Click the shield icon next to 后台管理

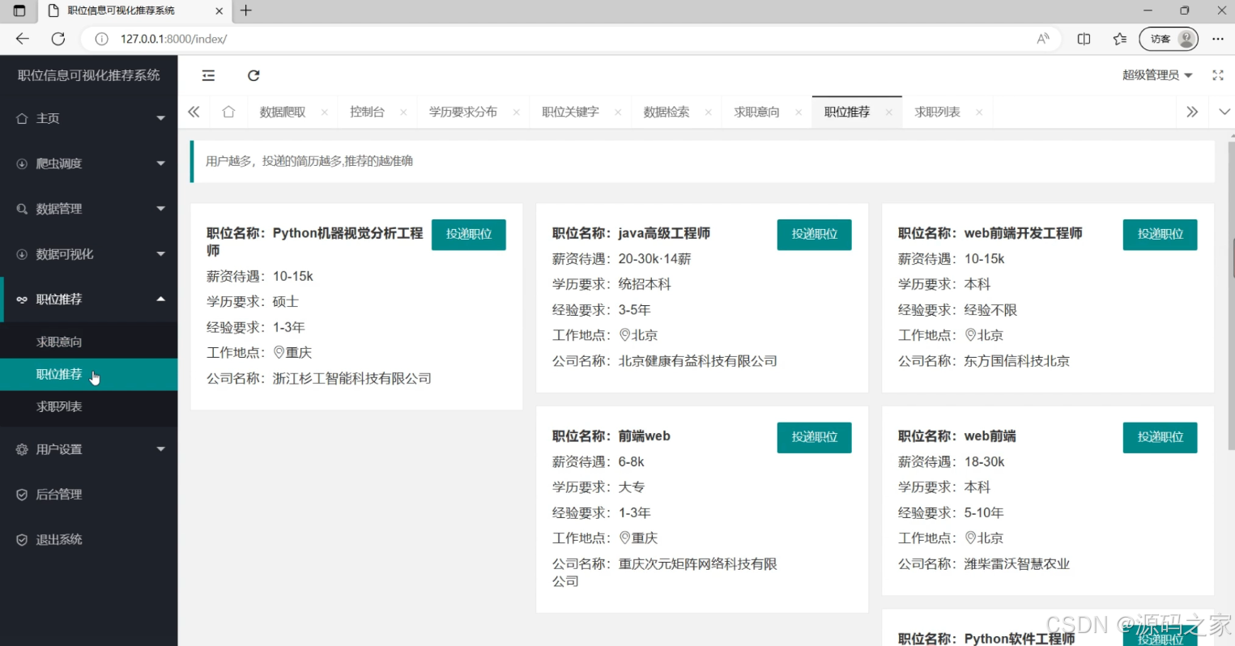[x=20, y=494]
